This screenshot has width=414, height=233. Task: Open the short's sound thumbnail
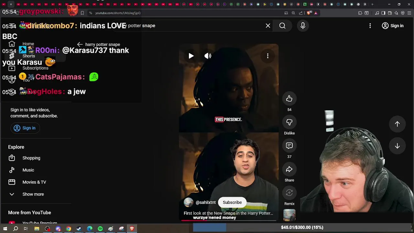pos(289,215)
